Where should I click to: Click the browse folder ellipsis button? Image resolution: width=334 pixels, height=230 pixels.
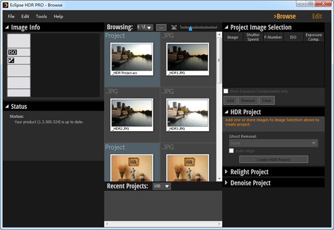[161, 27]
